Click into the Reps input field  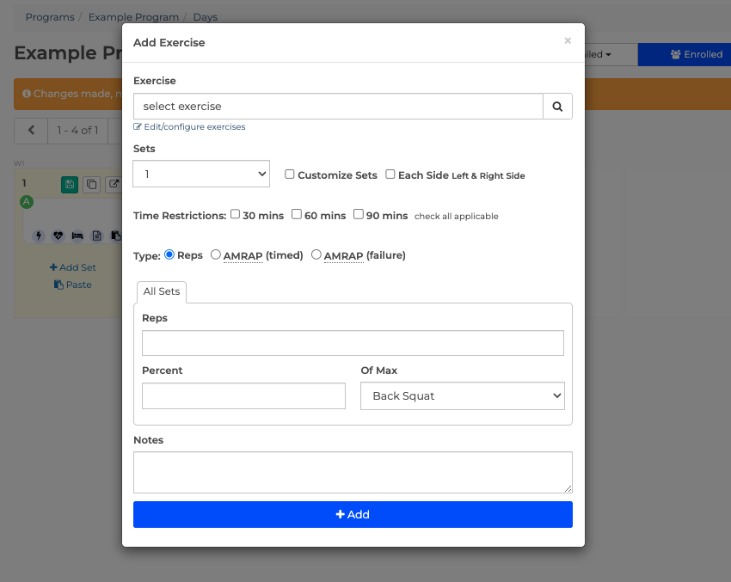(x=353, y=343)
